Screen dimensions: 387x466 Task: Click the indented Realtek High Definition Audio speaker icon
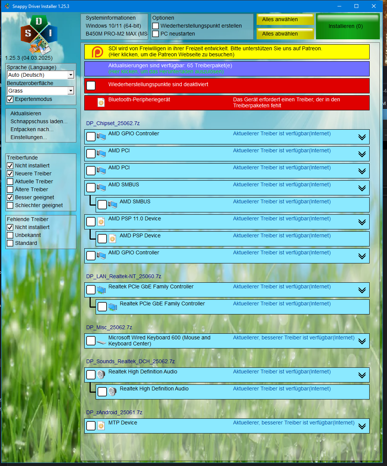[x=112, y=392]
